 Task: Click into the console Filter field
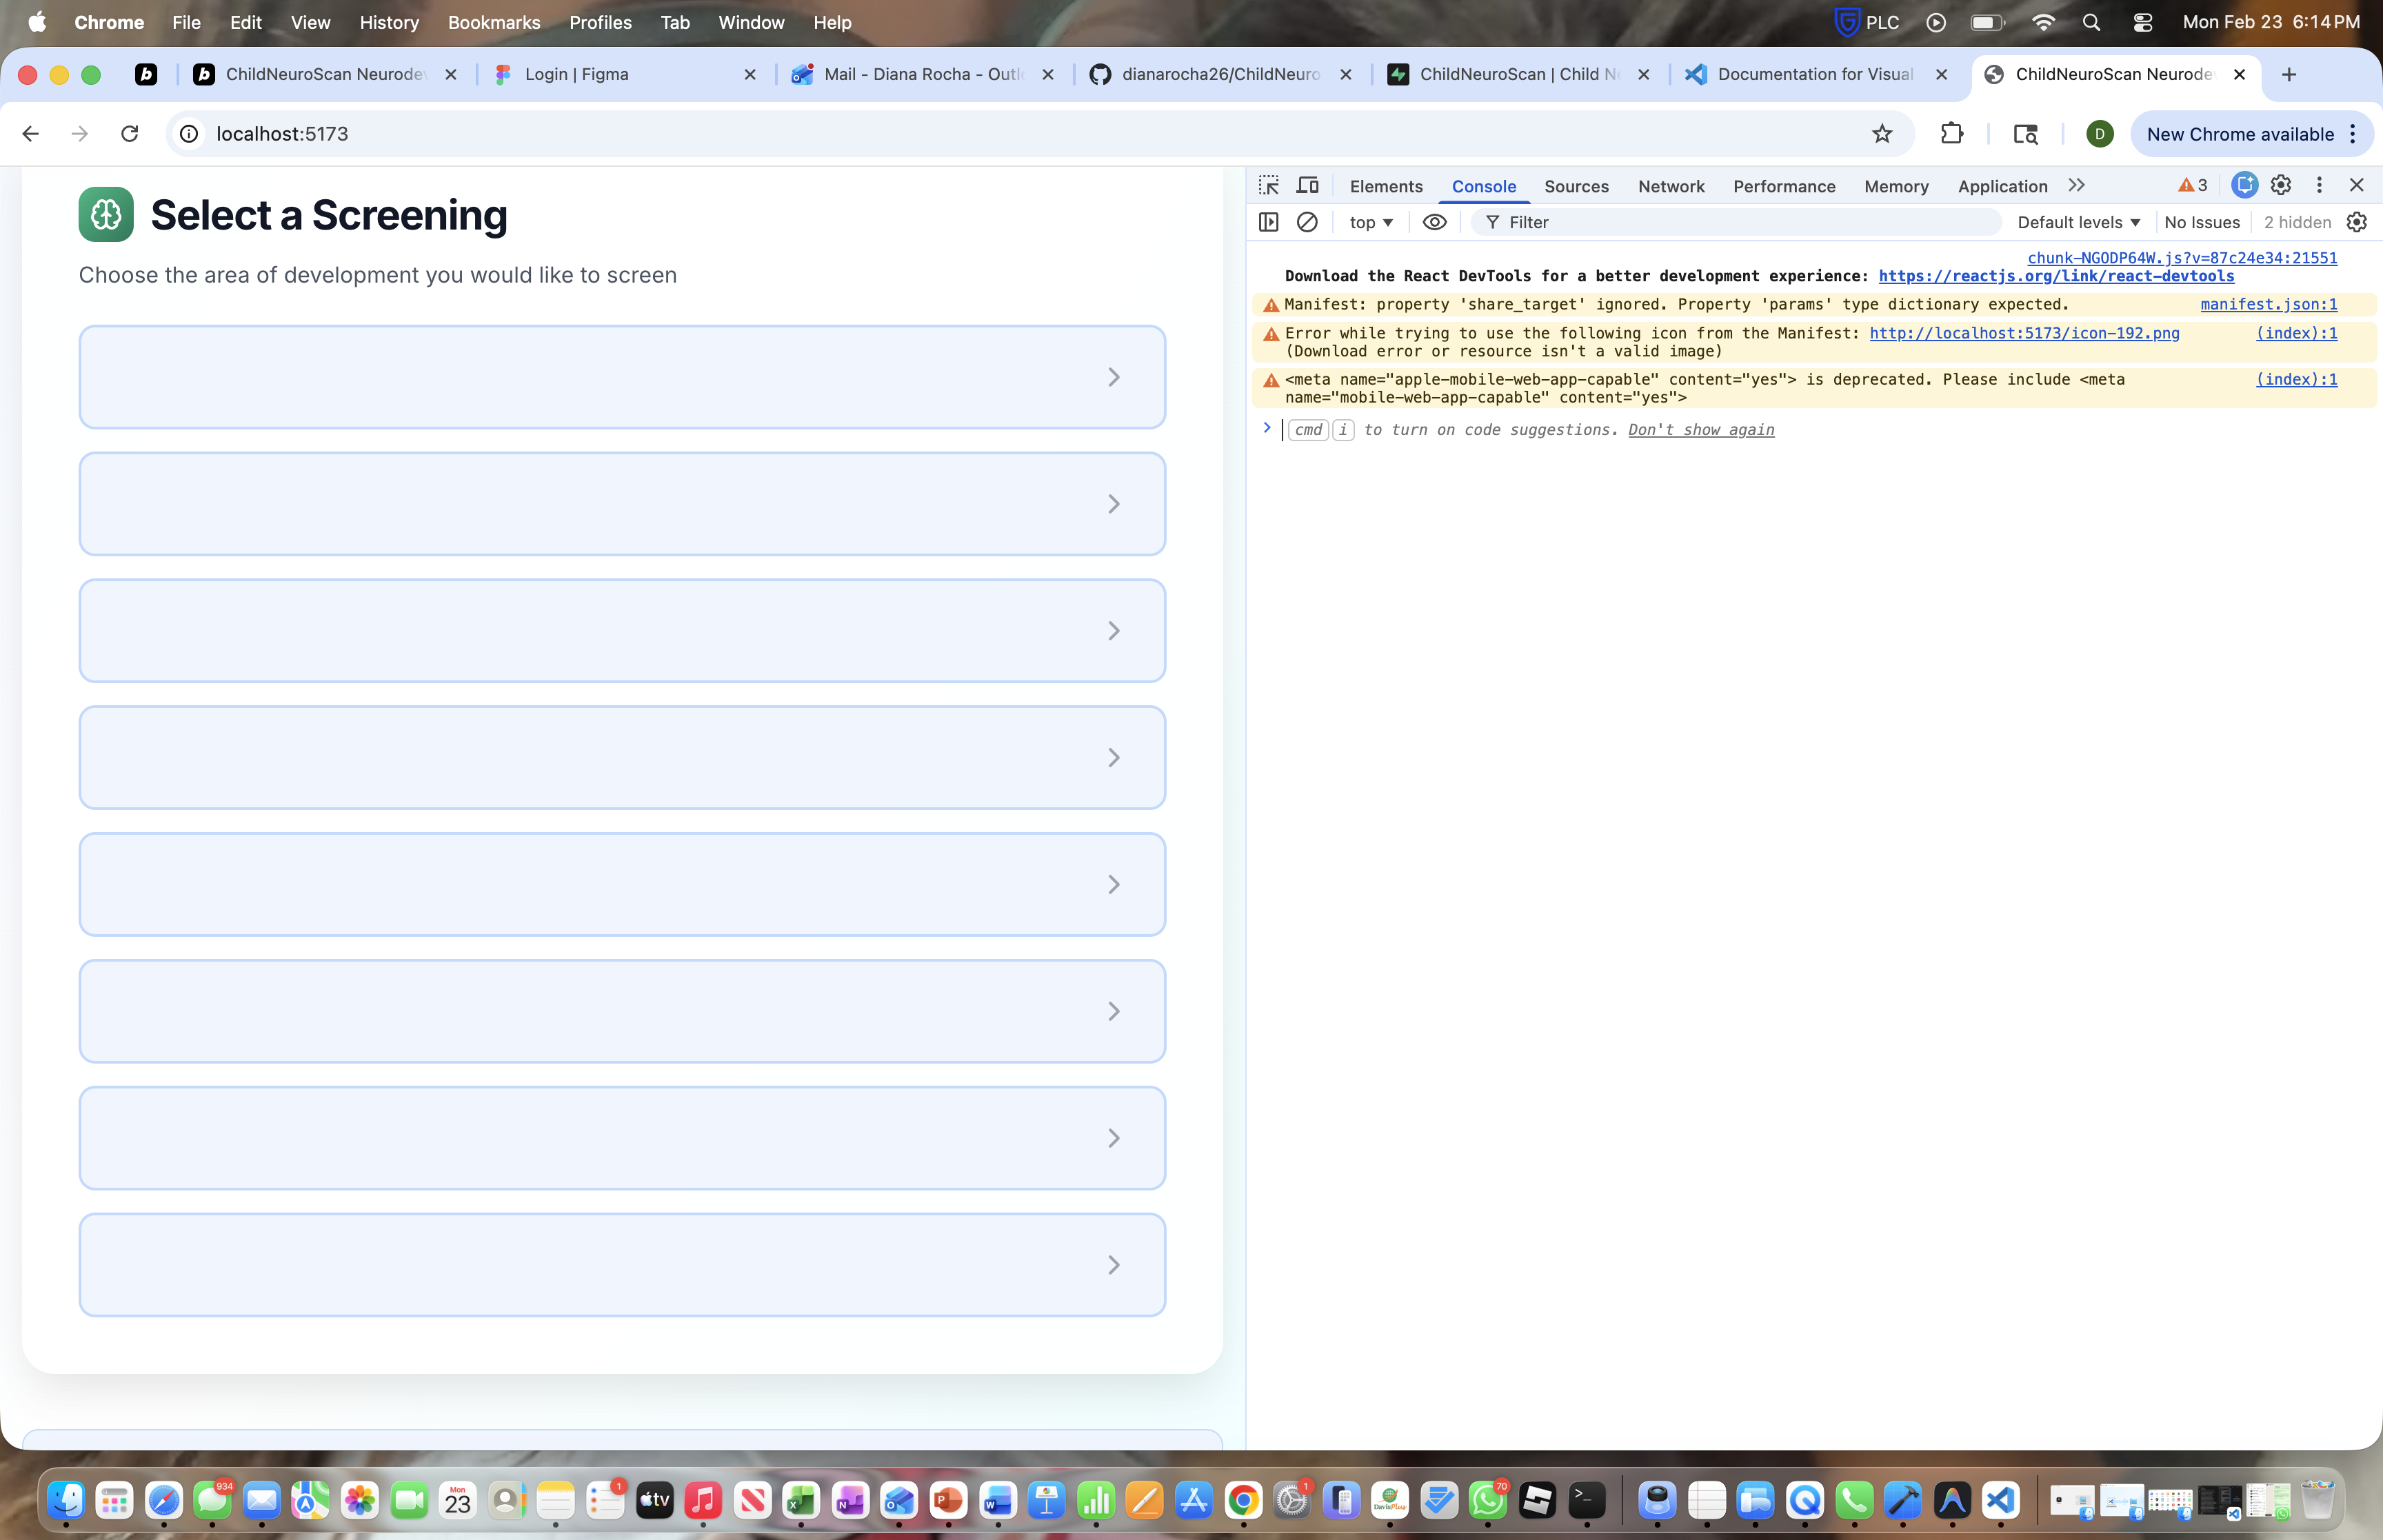coord(1740,222)
